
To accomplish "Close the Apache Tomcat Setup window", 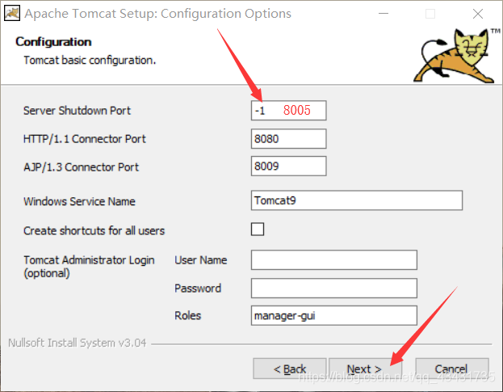I will pos(478,14).
